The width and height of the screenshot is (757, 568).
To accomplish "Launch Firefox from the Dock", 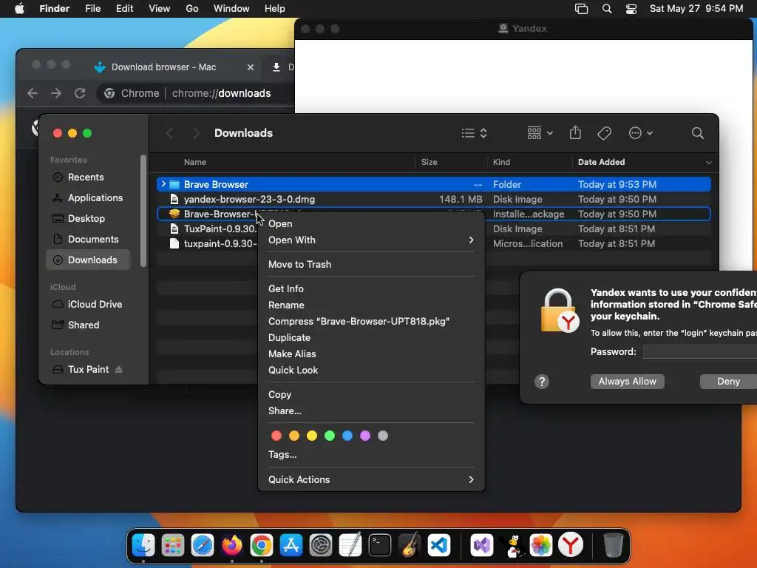I will coord(232,545).
